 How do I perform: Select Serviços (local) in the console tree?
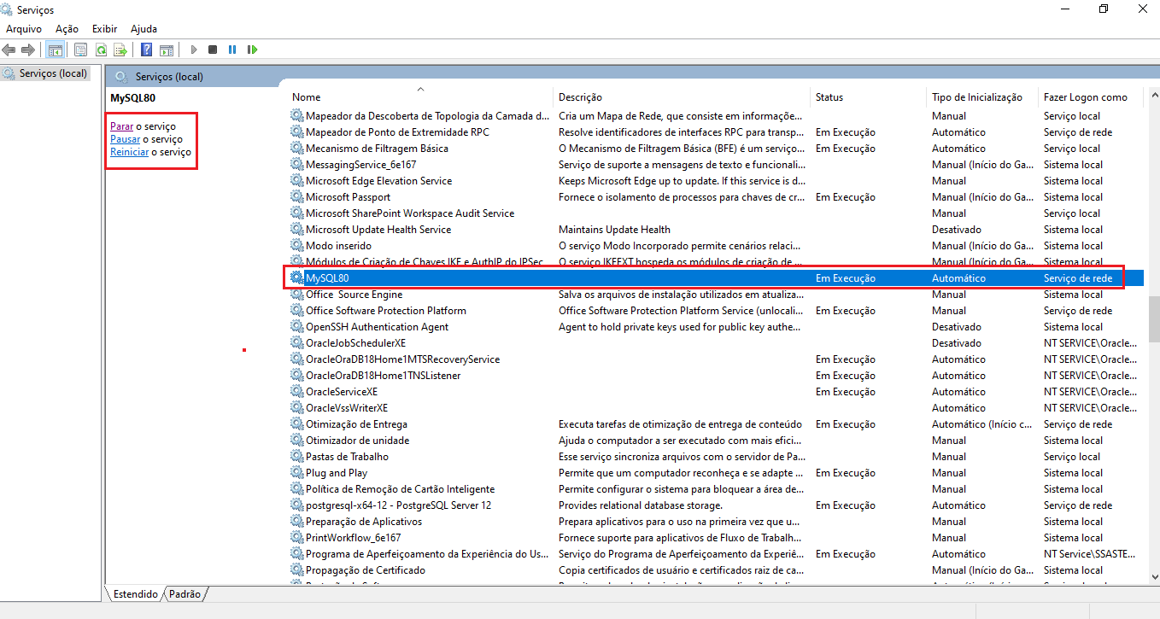coord(53,73)
